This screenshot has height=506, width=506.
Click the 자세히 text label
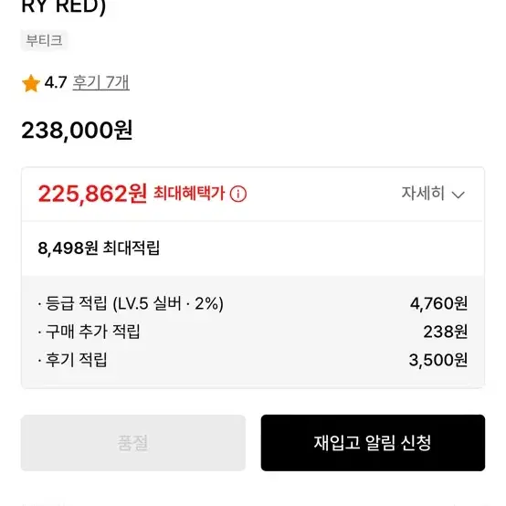click(x=423, y=194)
